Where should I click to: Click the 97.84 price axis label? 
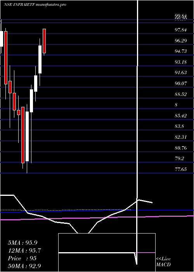pos(181,30)
